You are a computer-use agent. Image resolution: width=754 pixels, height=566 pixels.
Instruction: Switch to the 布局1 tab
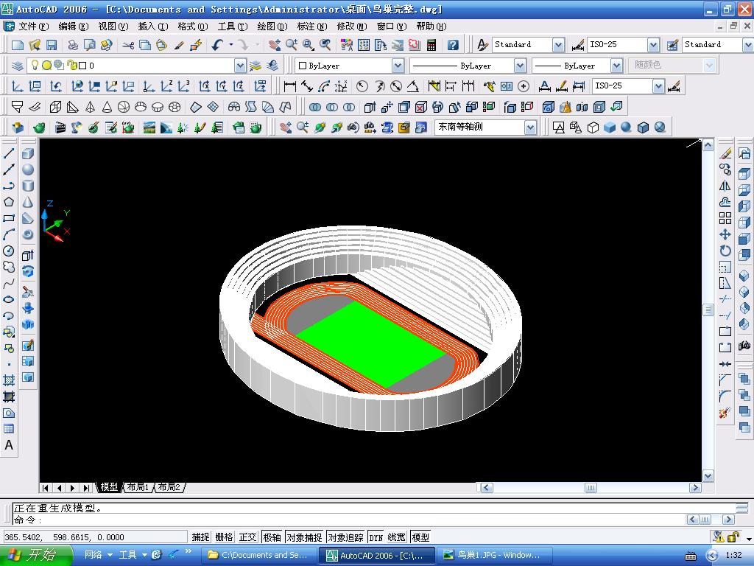pyautogui.click(x=138, y=487)
